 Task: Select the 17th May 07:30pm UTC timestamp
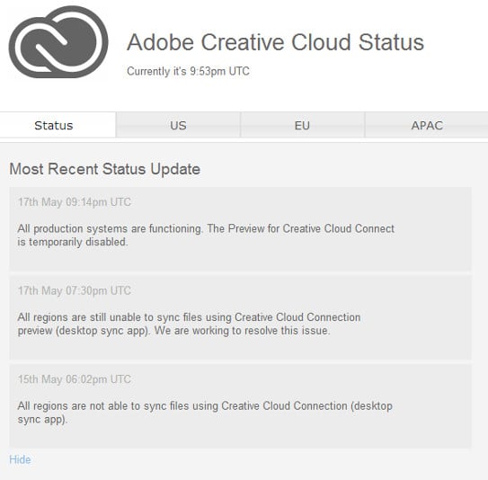click(75, 290)
